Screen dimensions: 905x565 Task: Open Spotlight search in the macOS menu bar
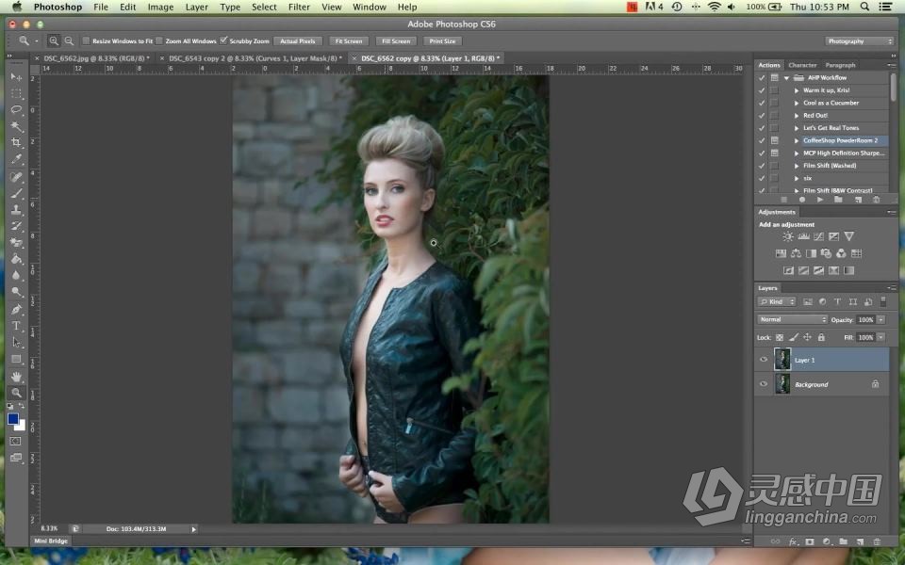(x=864, y=7)
